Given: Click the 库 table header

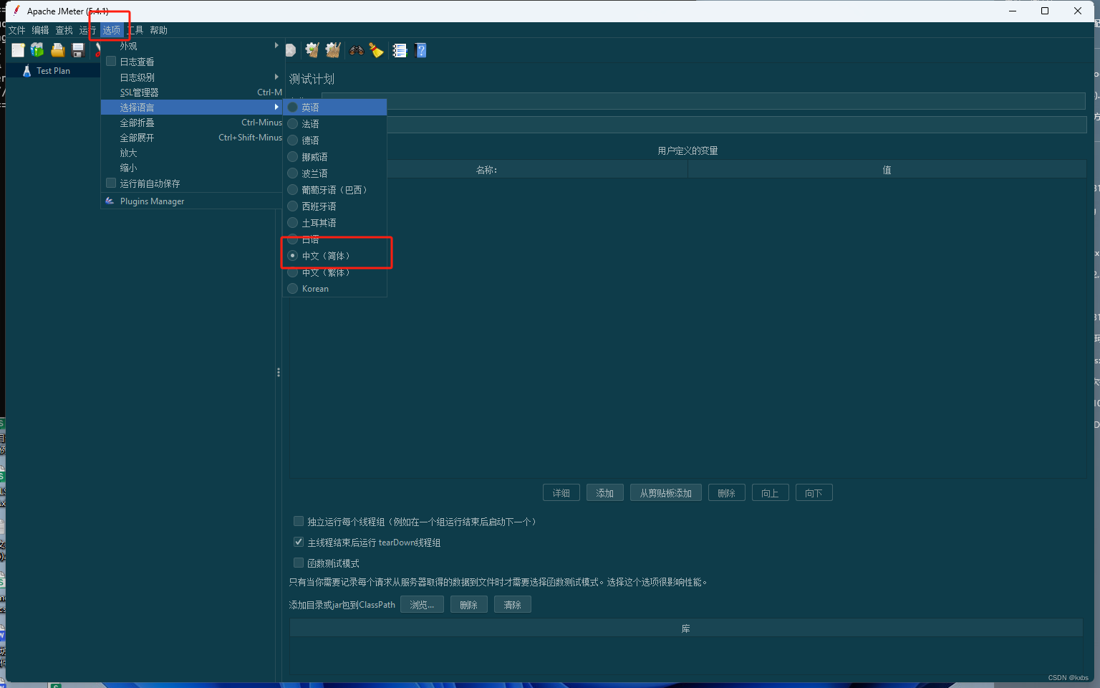Looking at the screenshot, I should (x=686, y=629).
